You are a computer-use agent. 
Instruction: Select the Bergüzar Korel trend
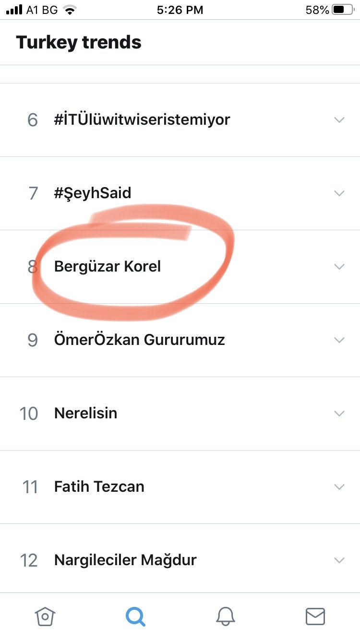[x=108, y=266]
